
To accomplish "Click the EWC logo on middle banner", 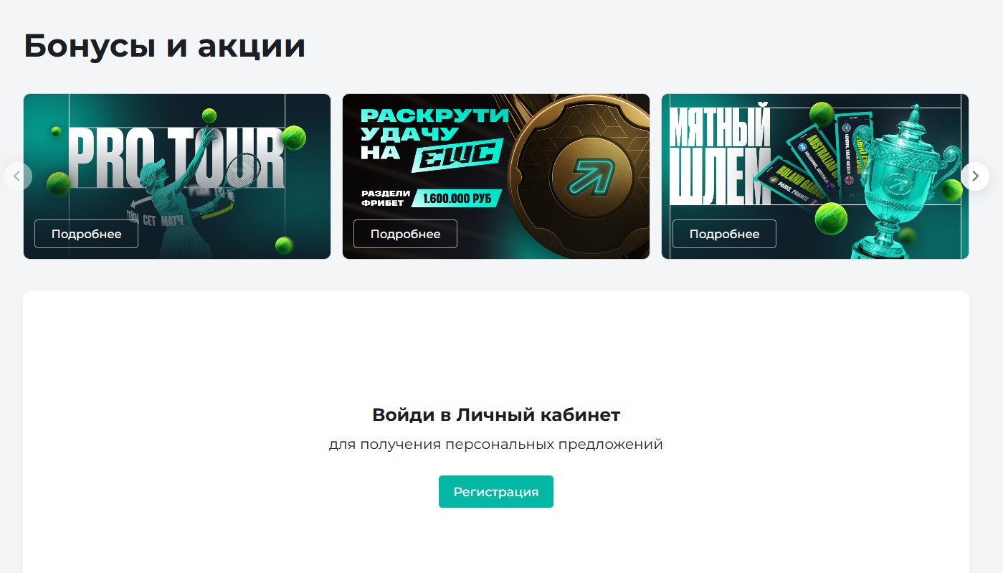I will coord(457,154).
